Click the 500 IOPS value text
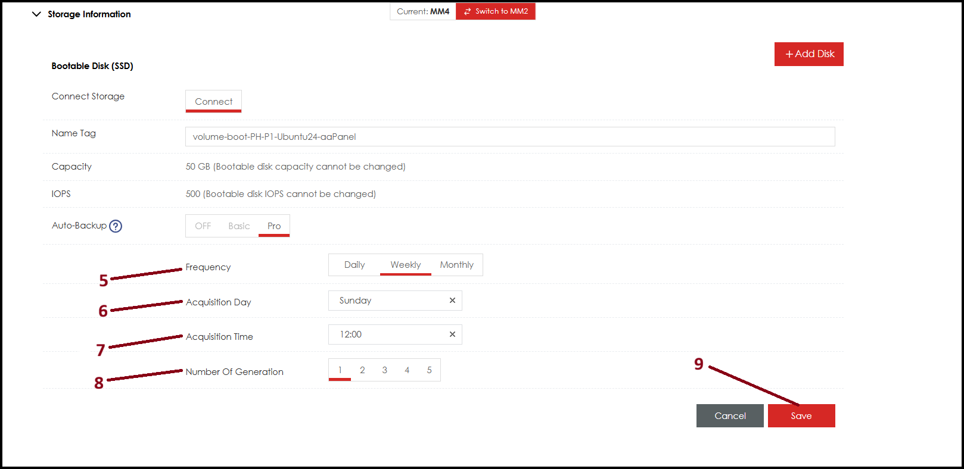Viewport: 964px width, 469px height. click(281, 194)
